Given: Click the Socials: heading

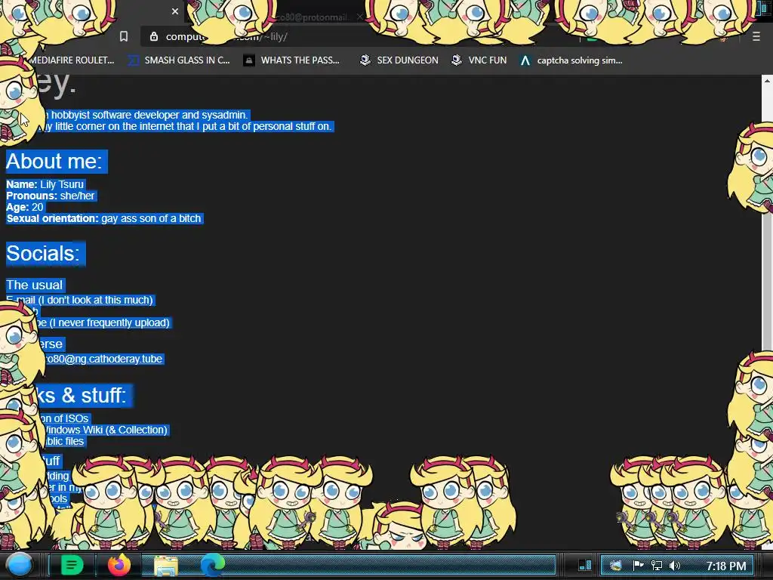Looking at the screenshot, I should (43, 254).
